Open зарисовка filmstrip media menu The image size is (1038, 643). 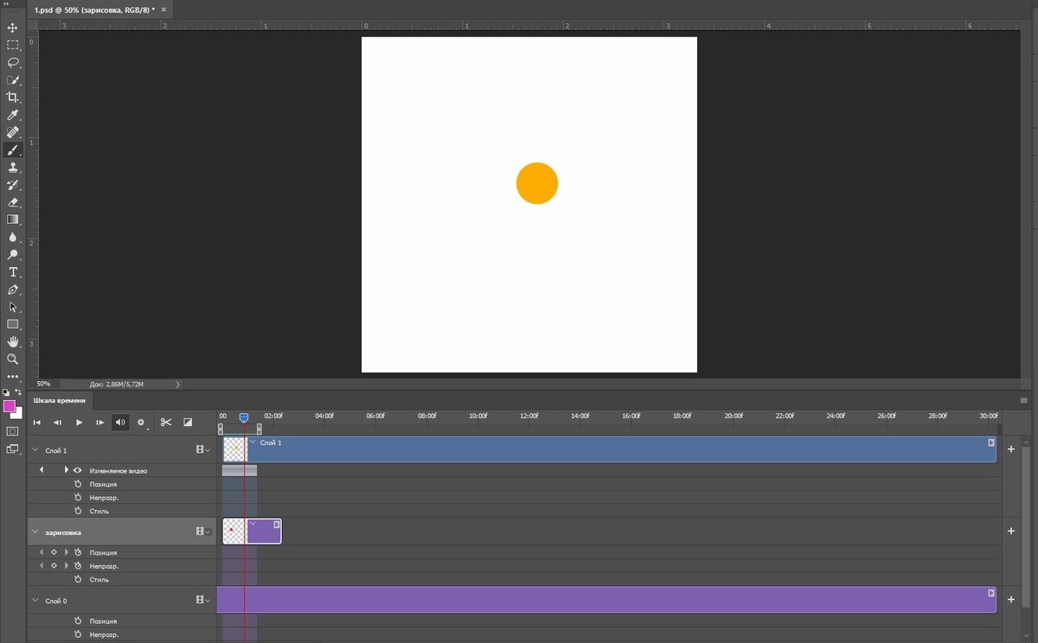click(x=203, y=532)
